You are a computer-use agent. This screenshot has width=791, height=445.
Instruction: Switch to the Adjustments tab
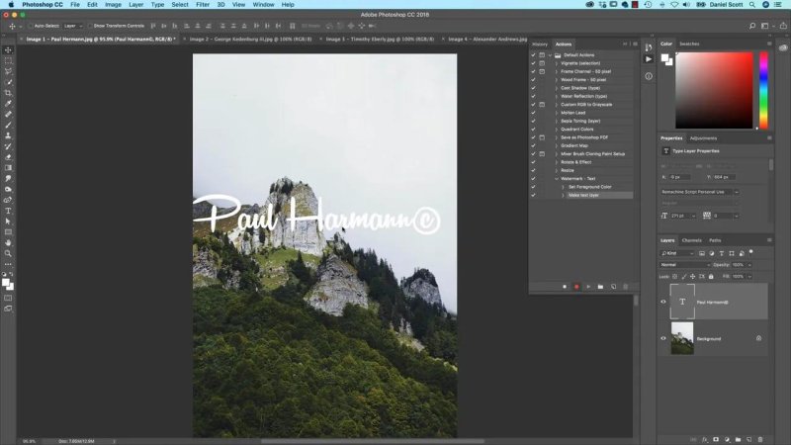tap(703, 138)
